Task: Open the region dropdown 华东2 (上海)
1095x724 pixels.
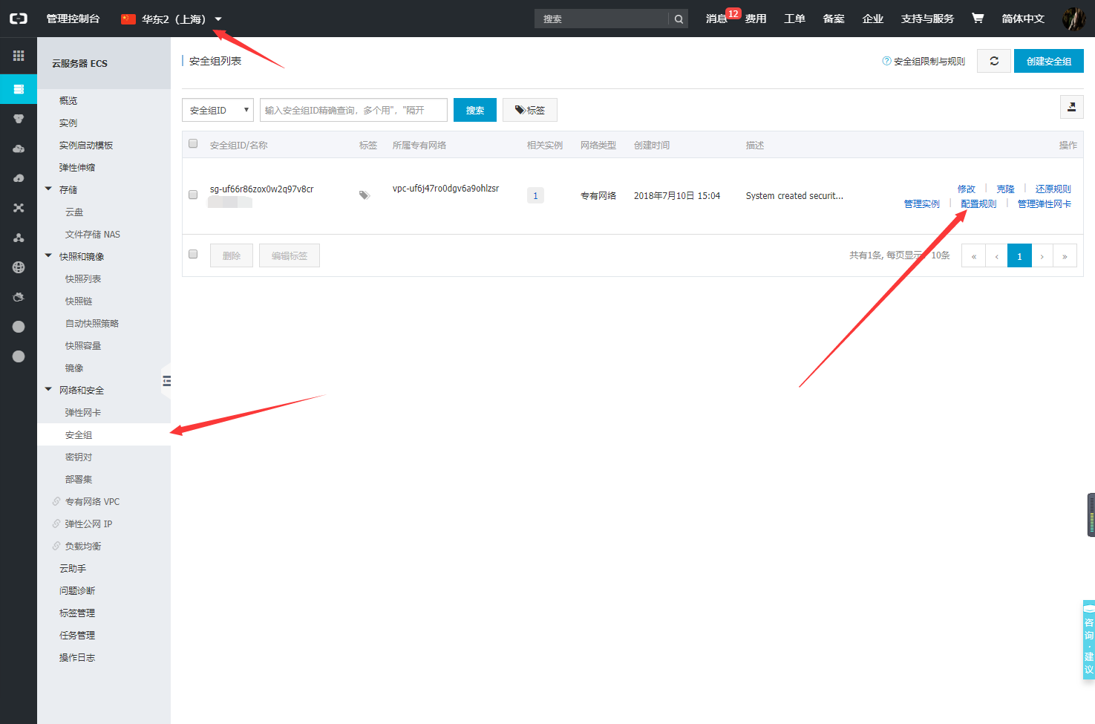Action: (x=172, y=19)
